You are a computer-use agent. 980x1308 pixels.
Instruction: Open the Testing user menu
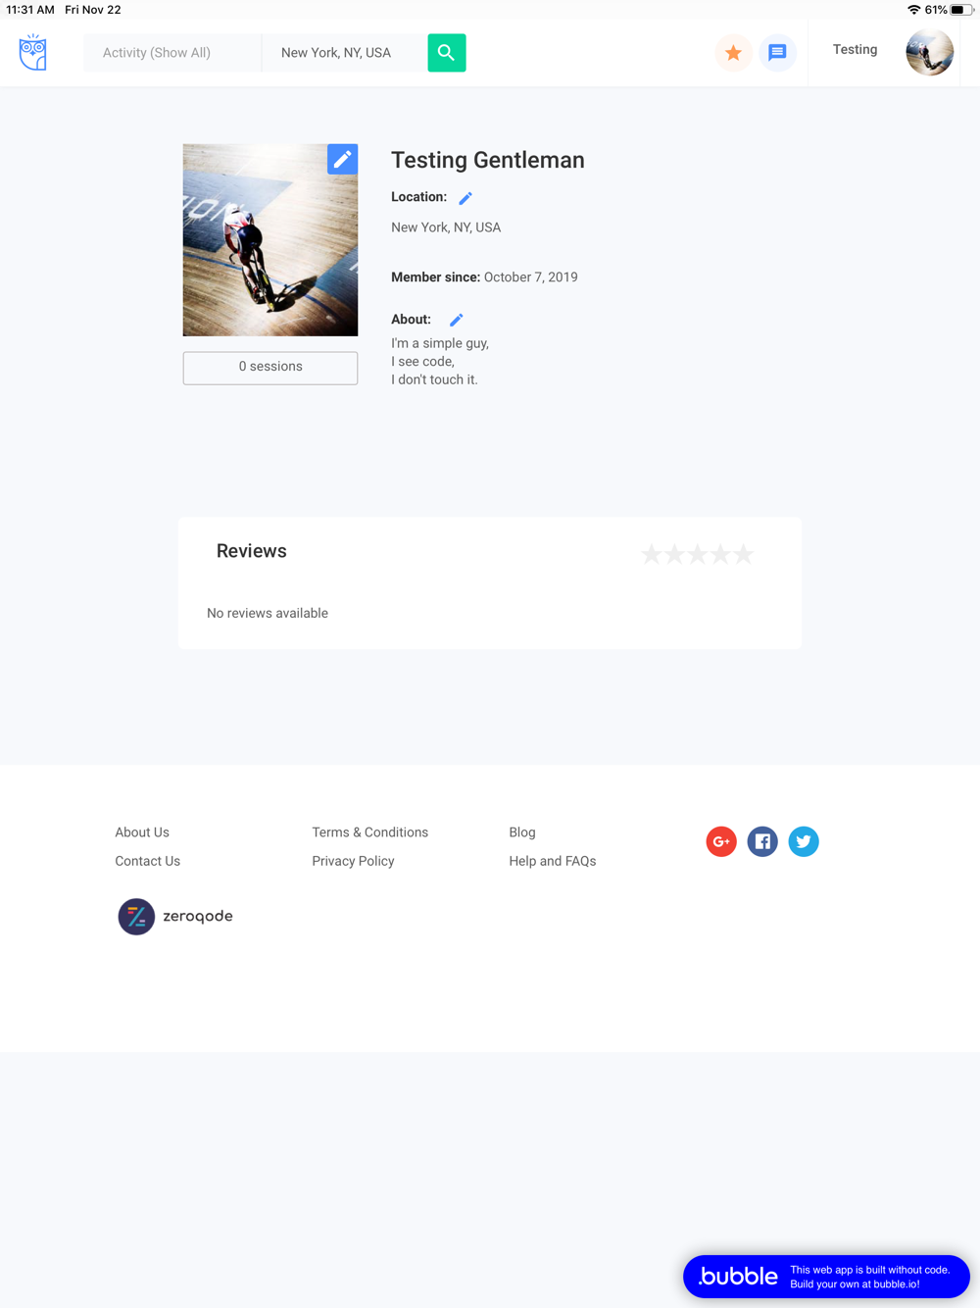pyautogui.click(x=856, y=50)
